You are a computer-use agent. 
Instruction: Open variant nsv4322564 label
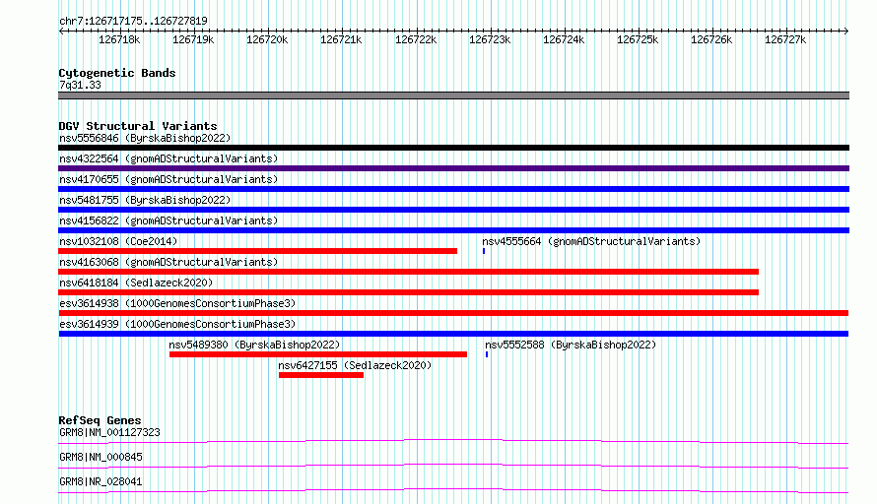tap(169, 158)
